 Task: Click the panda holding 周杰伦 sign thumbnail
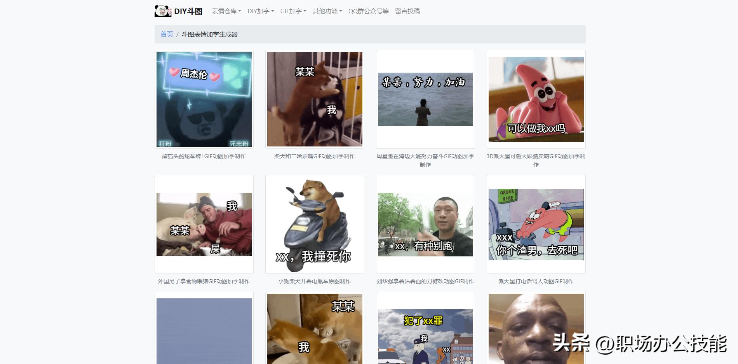click(204, 99)
